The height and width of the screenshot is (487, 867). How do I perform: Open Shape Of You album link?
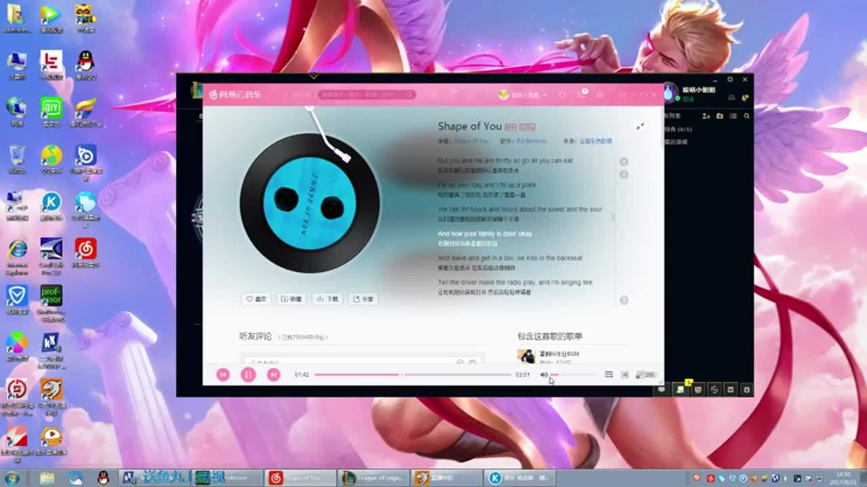[x=471, y=141]
